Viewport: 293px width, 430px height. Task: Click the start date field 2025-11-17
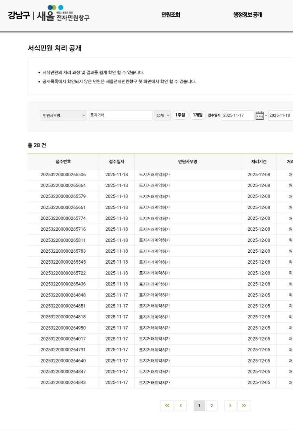click(238, 115)
